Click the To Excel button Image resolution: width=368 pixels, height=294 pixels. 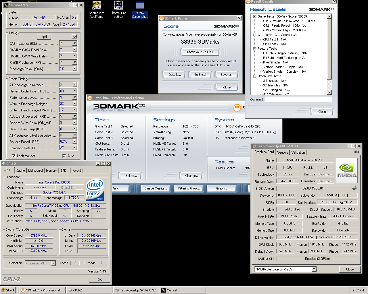coord(200,75)
